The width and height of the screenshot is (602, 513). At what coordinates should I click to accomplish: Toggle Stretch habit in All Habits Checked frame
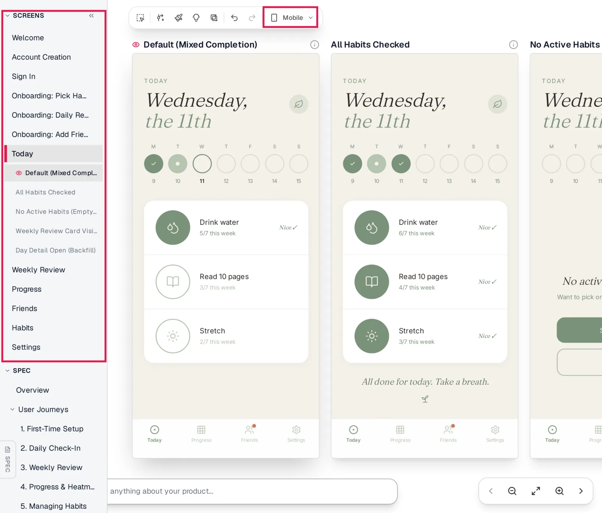point(372,336)
